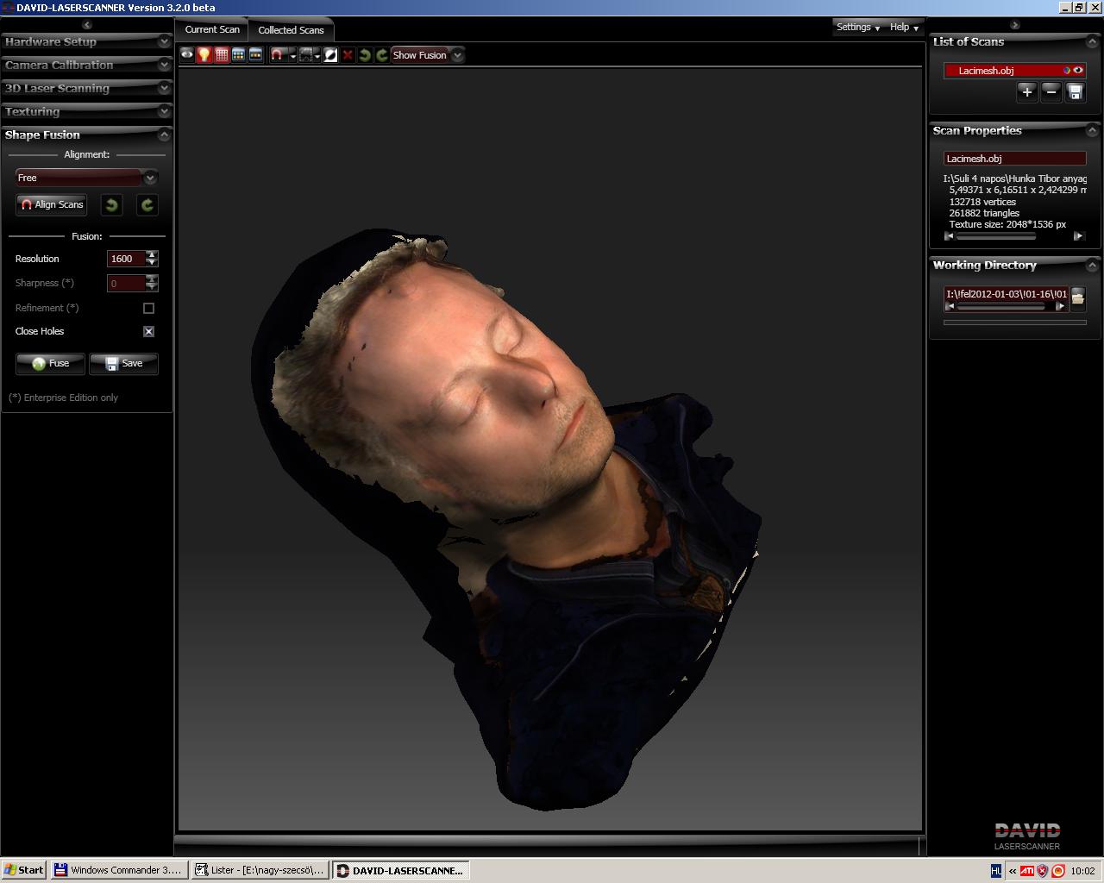Click the red X delete icon

click(348, 55)
